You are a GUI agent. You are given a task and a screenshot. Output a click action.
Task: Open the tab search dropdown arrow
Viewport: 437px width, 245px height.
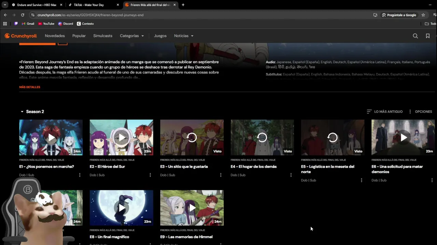(5, 5)
